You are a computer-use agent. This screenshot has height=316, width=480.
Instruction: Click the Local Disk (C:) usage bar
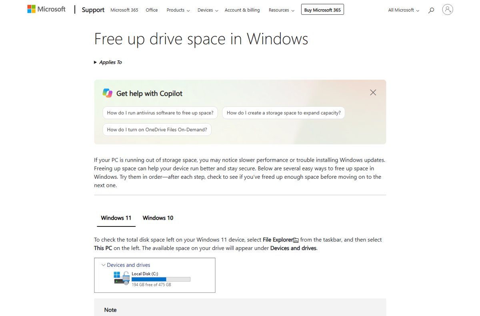point(161,279)
